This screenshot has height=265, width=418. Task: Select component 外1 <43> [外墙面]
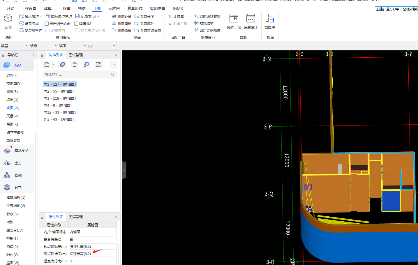[x=59, y=119]
